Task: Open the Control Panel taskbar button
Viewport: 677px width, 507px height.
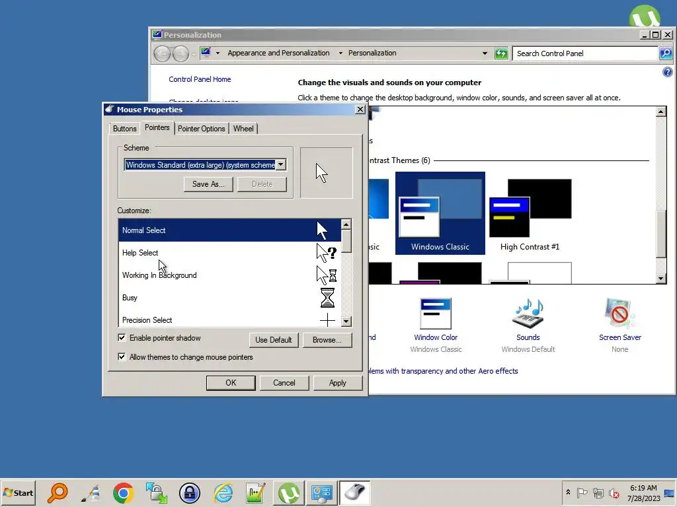Action: coord(322,492)
